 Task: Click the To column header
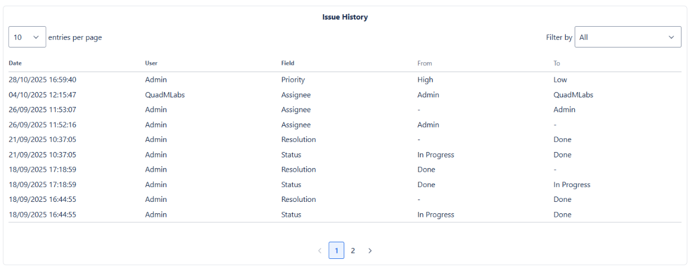click(x=557, y=63)
